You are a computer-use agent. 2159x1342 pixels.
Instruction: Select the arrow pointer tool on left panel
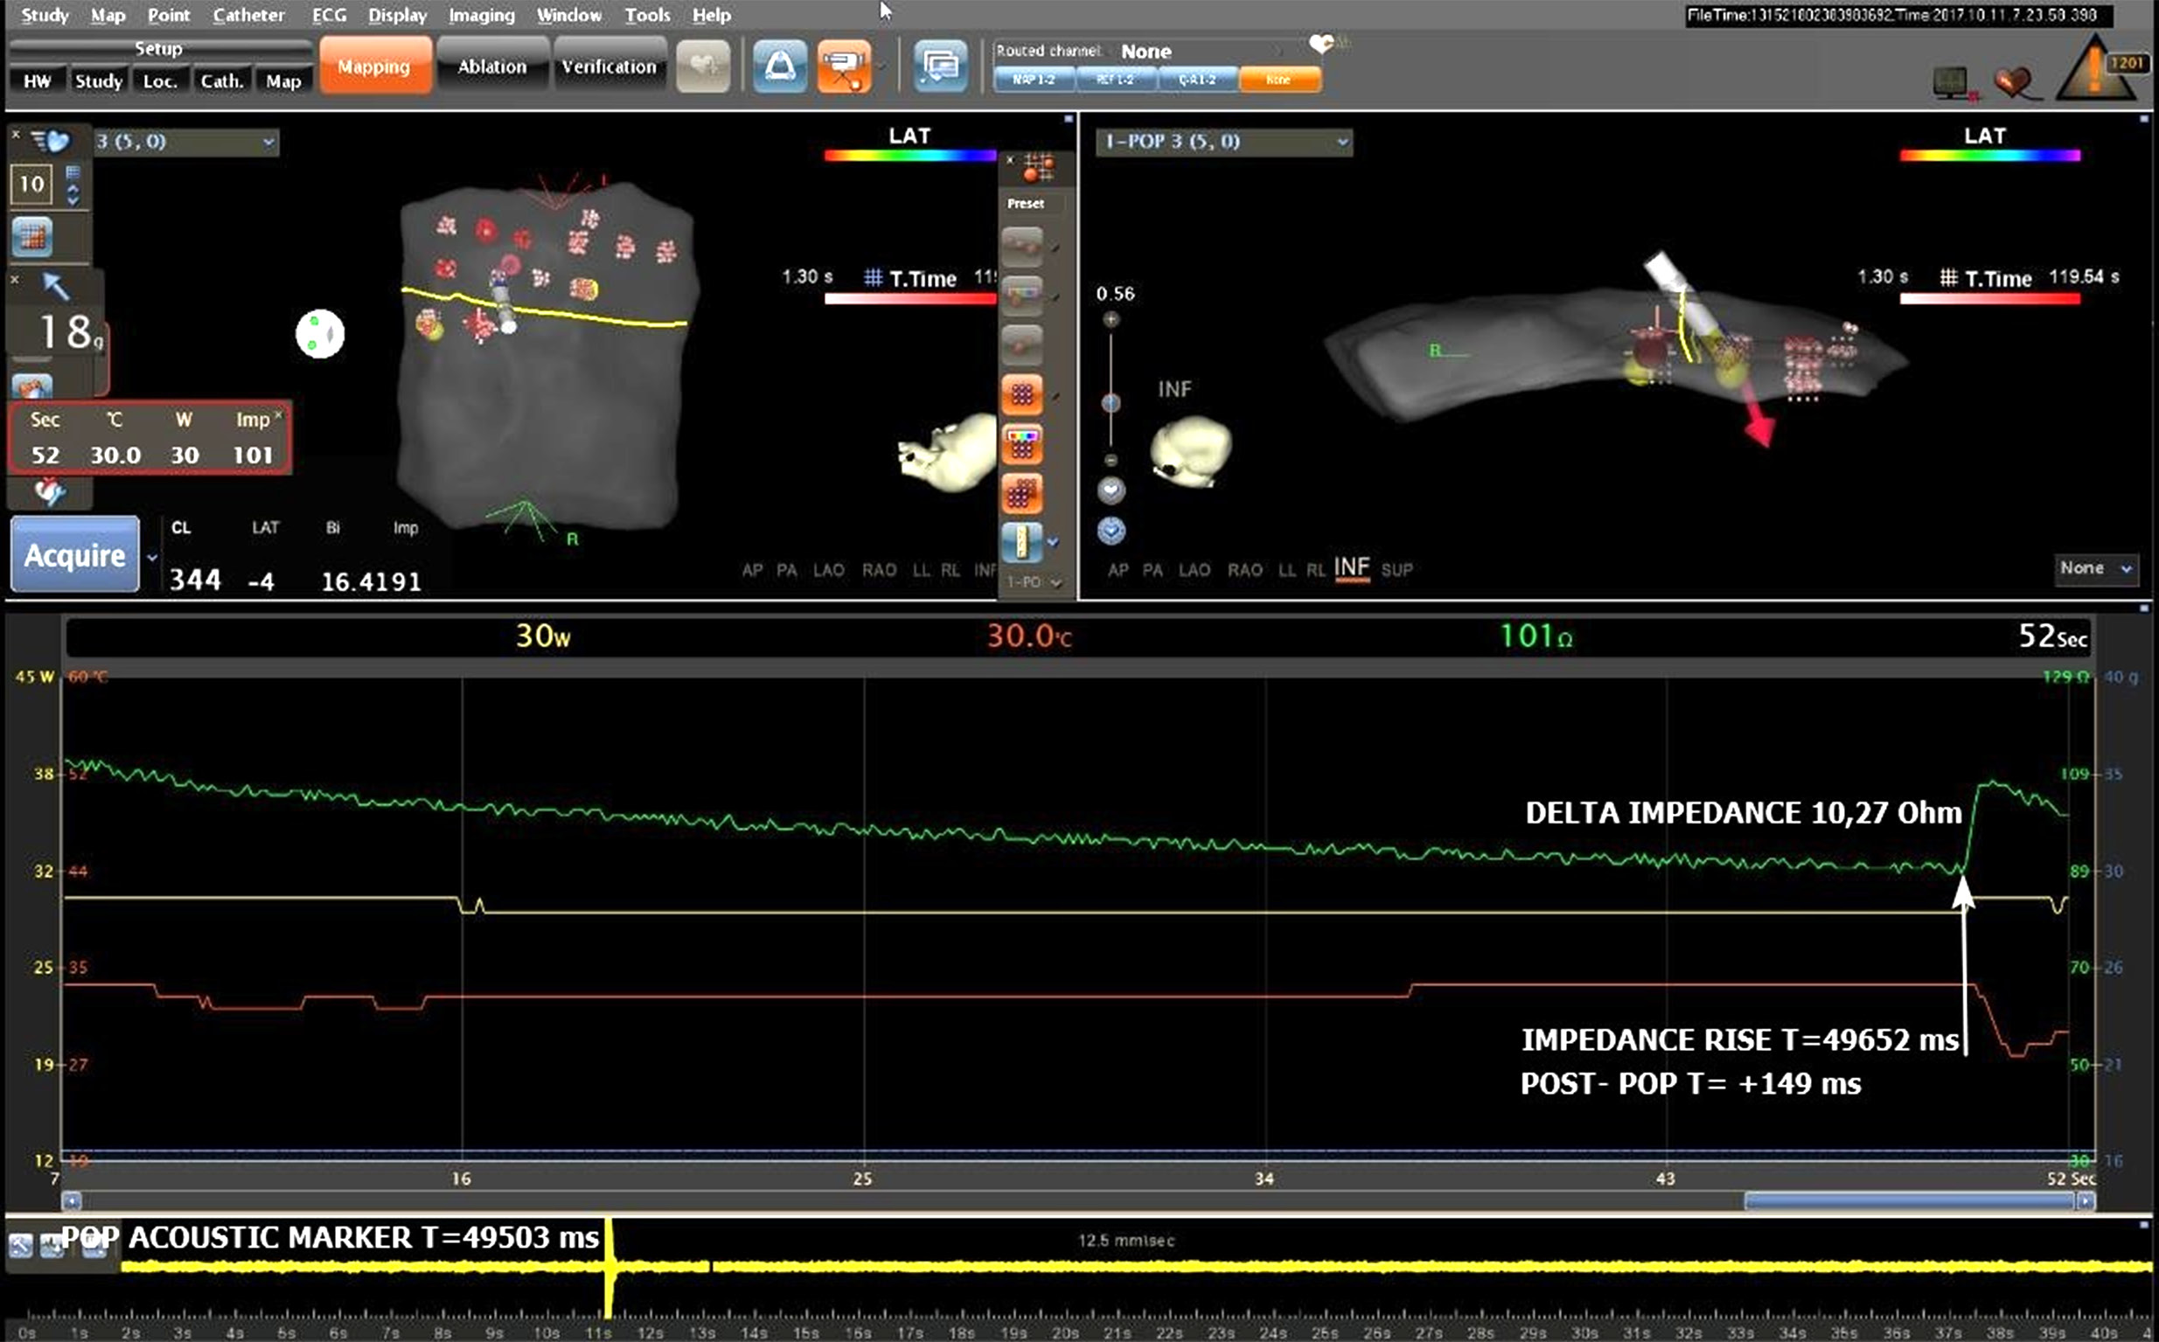tap(55, 287)
